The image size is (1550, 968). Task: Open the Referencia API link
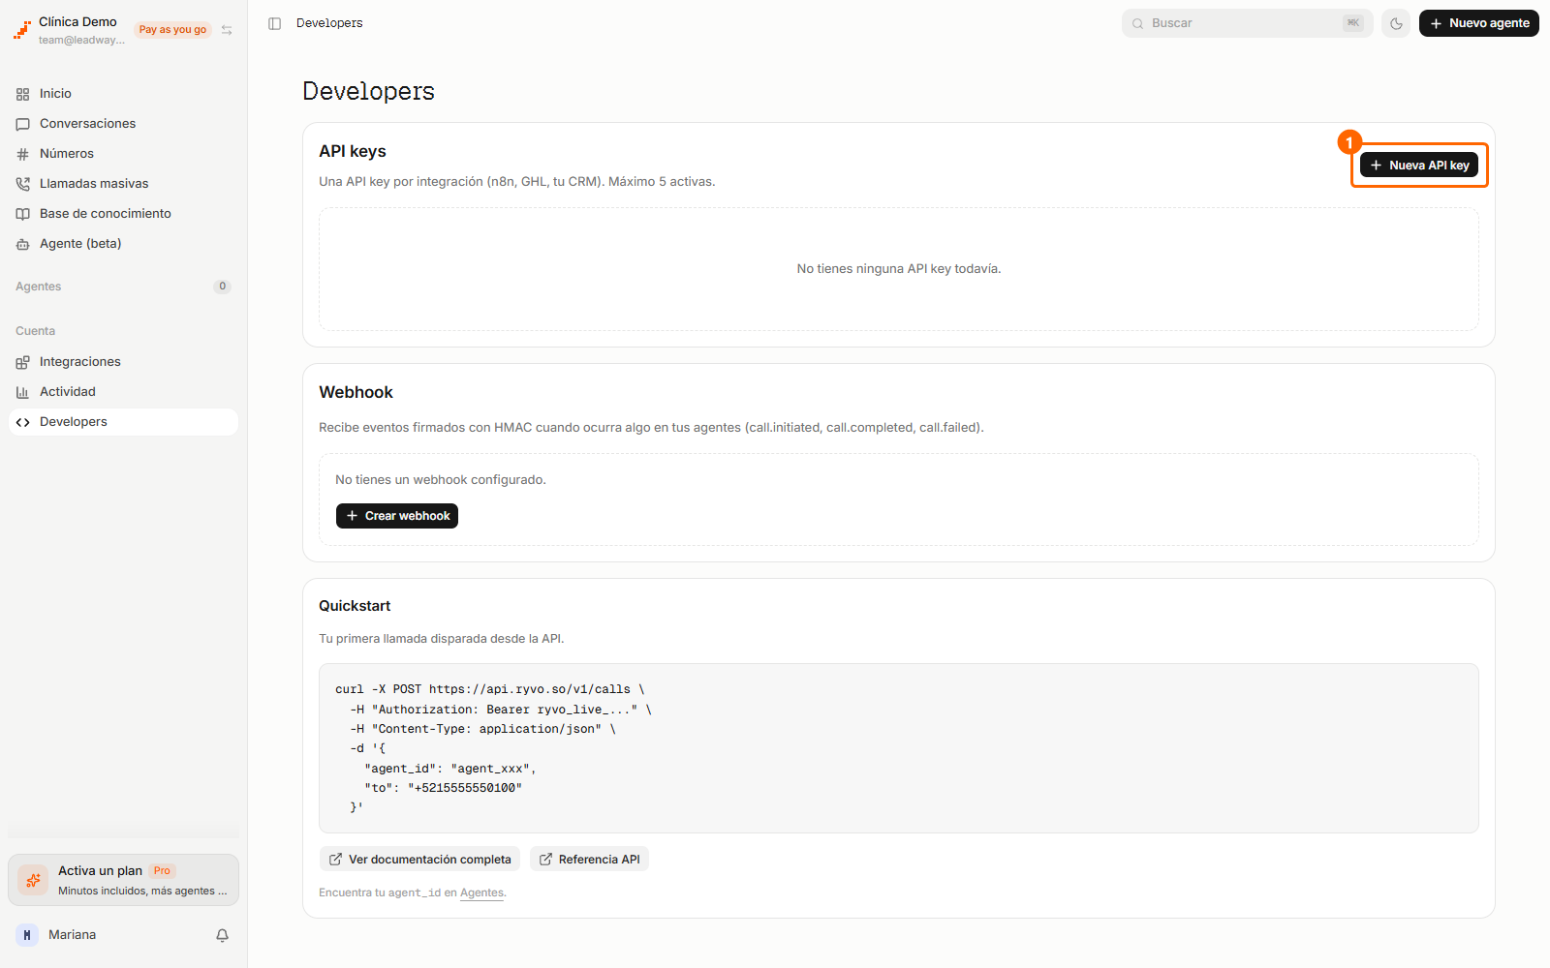coord(589,860)
